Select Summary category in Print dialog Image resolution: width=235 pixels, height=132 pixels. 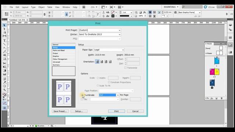(64, 65)
